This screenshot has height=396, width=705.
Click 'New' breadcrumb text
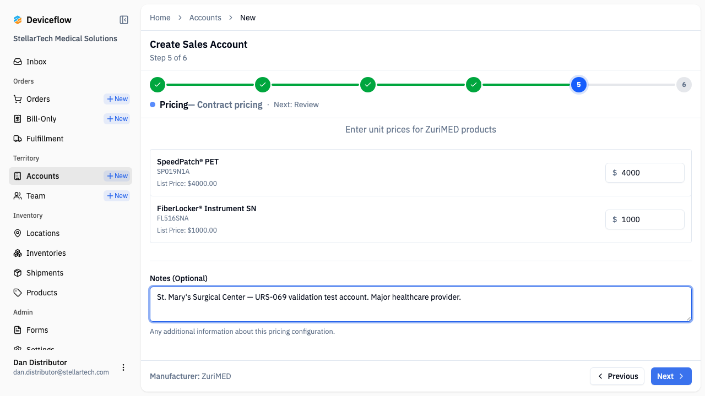pos(248,18)
